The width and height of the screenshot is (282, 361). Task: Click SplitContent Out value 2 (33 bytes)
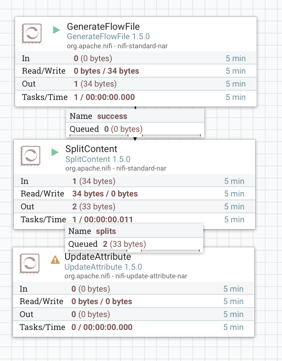click(94, 206)
